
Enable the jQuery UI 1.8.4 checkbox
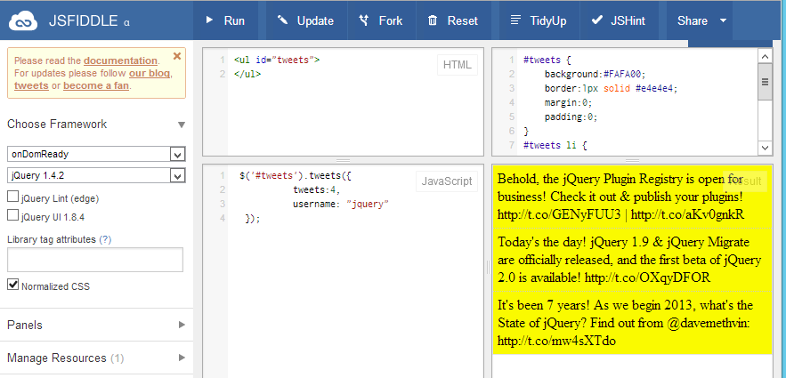coord(13,215)
